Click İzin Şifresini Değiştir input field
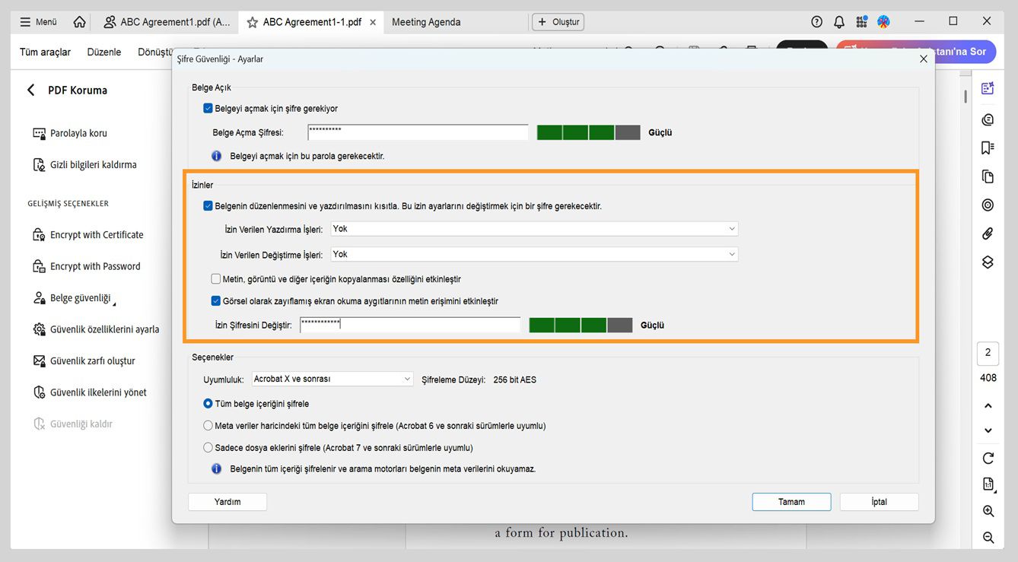 [410, 325]
